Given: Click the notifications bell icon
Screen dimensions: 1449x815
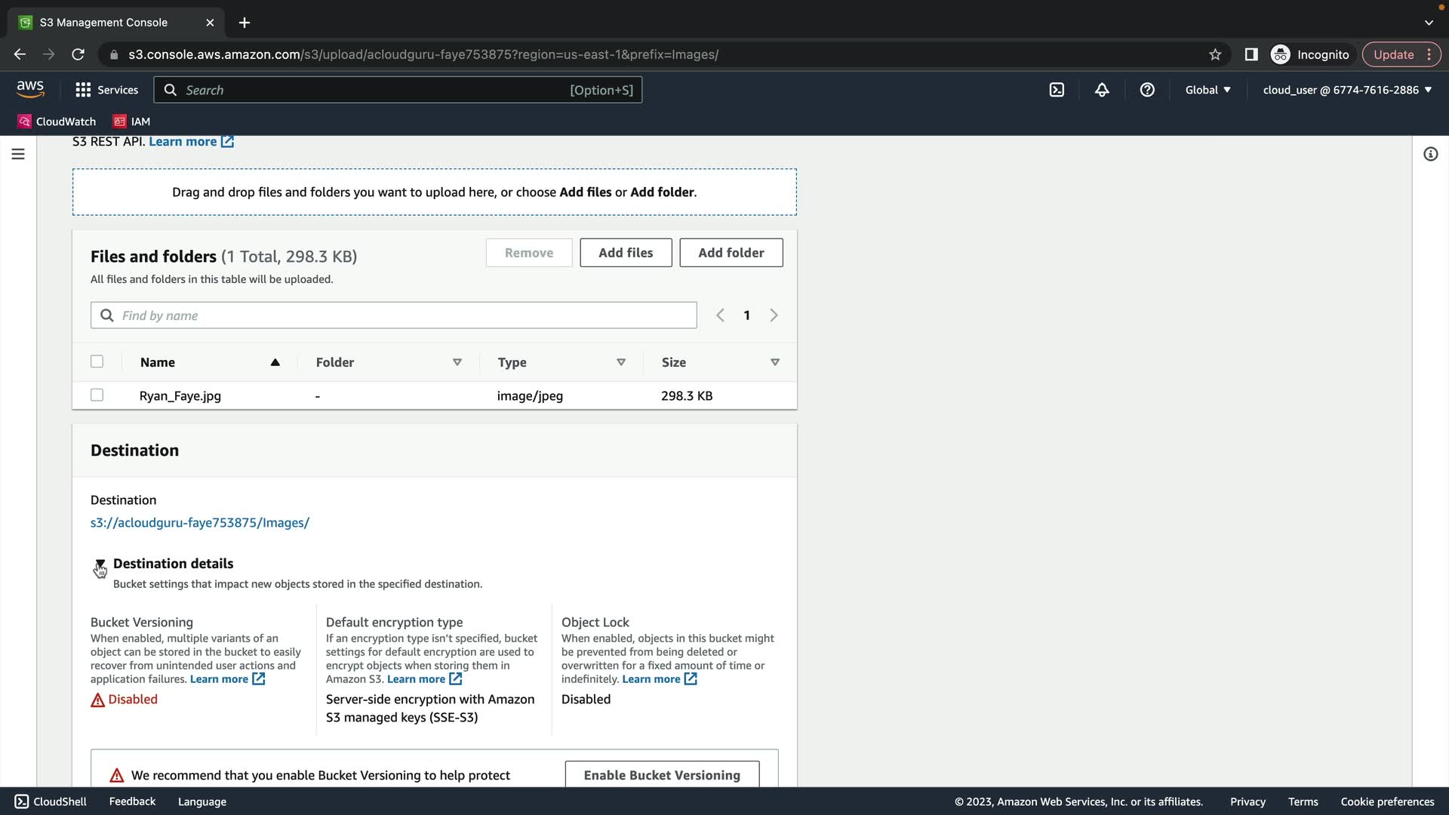Looking at the screenshot, I should pos(1102,90).
